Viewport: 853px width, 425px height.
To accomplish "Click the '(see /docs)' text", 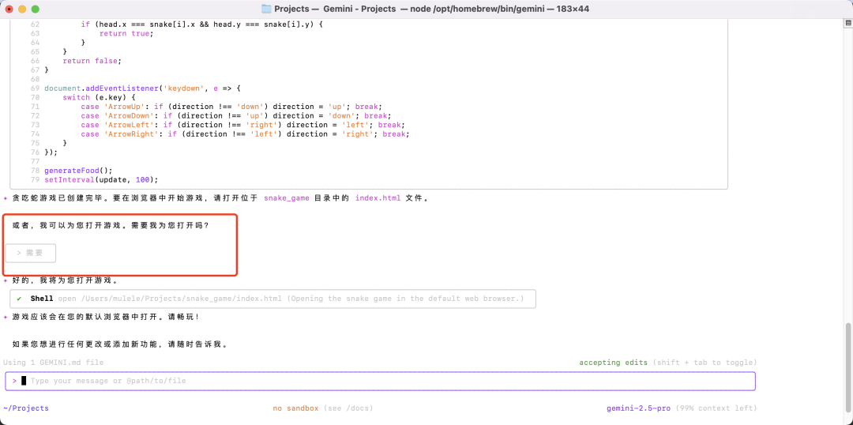I will click(x=348, y=408).
